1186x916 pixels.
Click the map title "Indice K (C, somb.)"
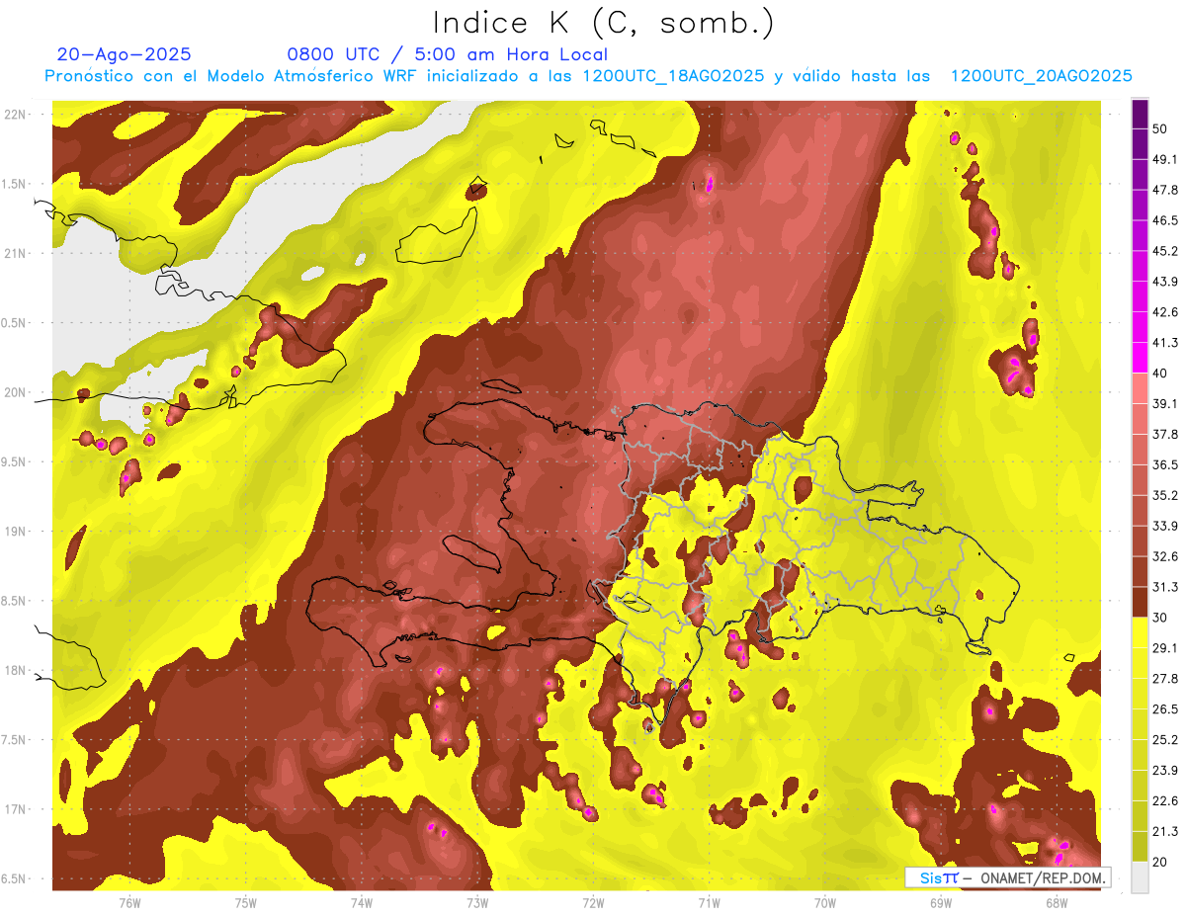tap(603, 22)
